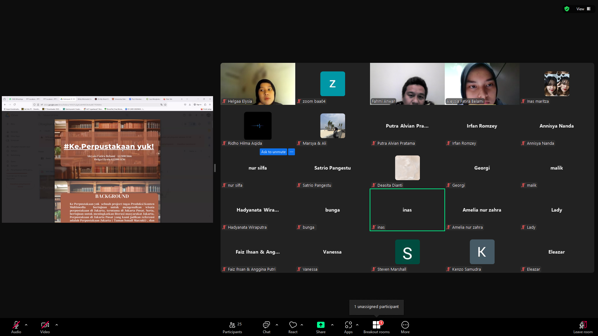Click muted mic icon beside Georgi
The image size is (598, 336).
(x=448, y=185)
